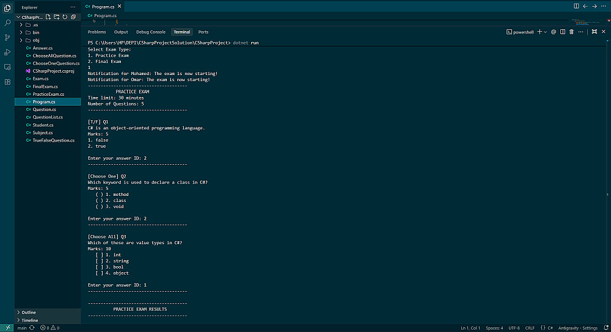This screenshot has width=611, height=332.
Task: Navigate forward in the editor history
Action: click(595, 6)
